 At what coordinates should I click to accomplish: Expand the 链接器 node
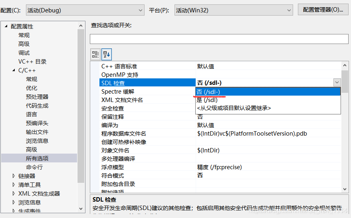point(14,176)
